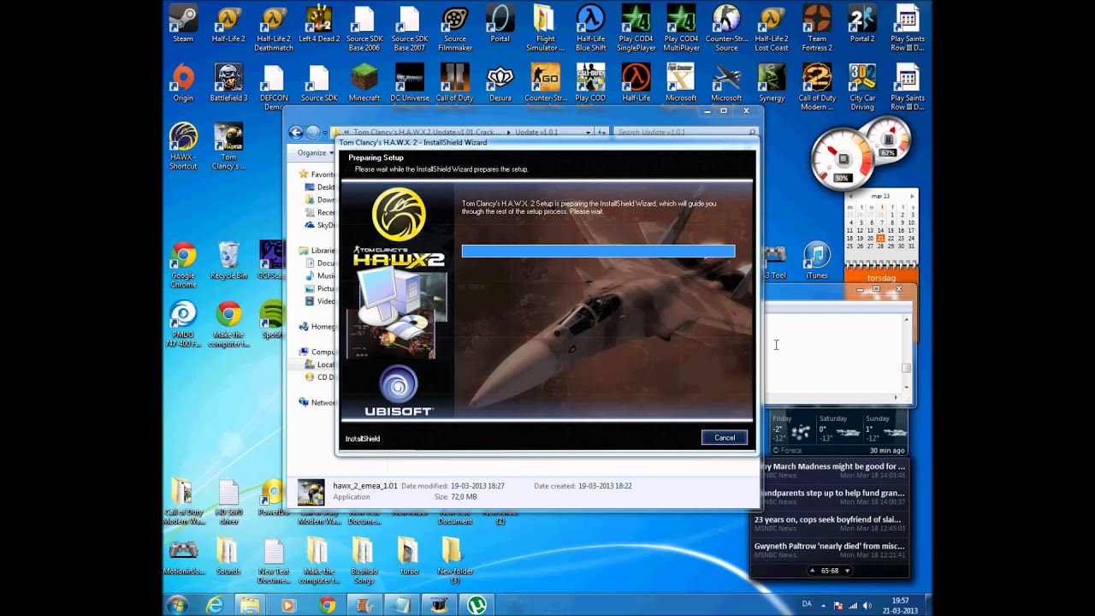Open the Motioninjoy gamepad shortcut

[183, 555]
